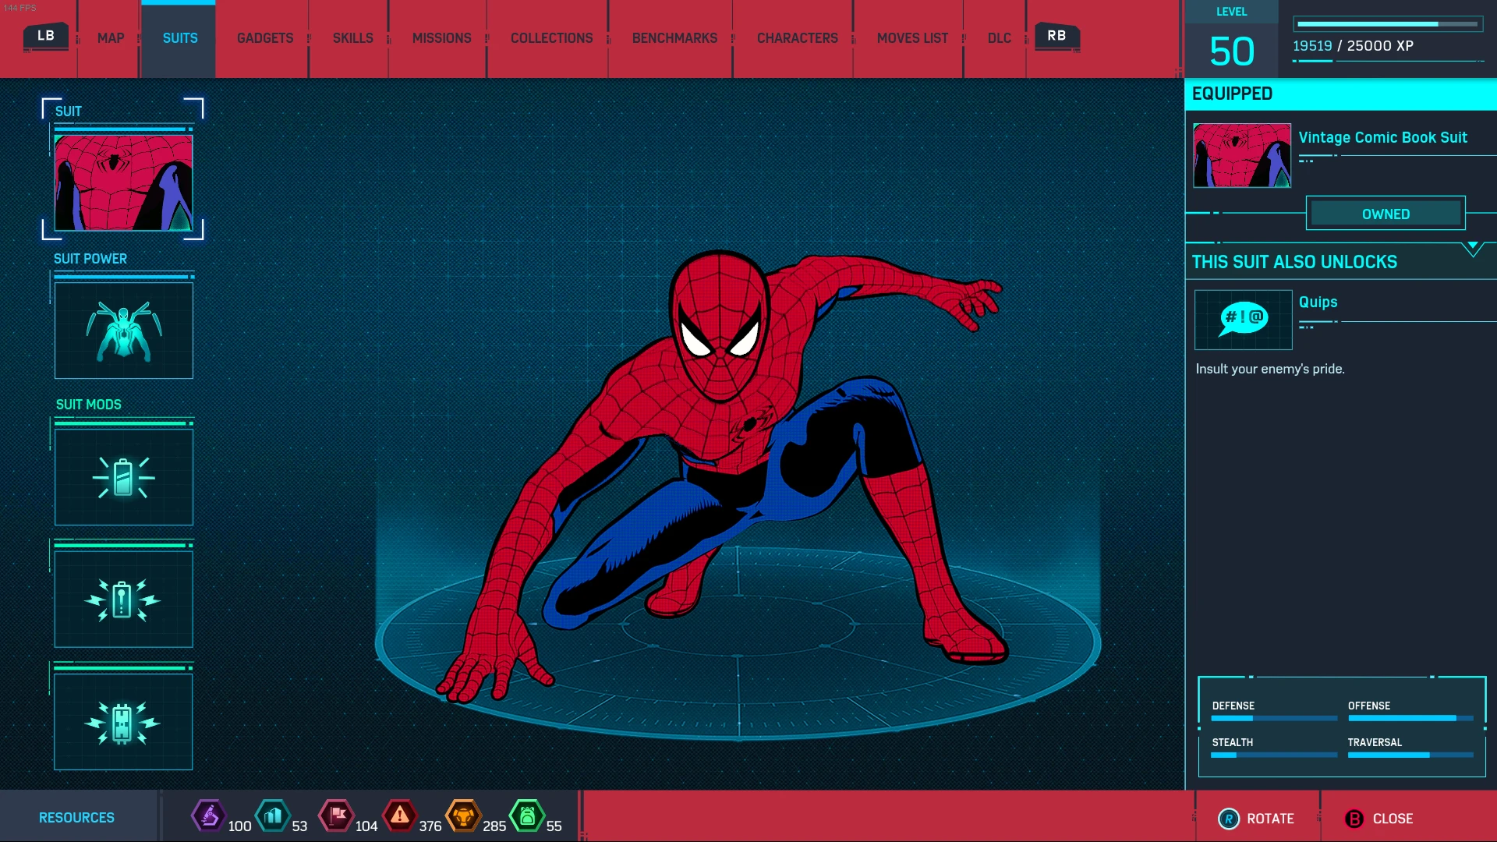Click the green Backpack Token icon
The width and height of the screenshot is (1497, 842).
(527, 816)
